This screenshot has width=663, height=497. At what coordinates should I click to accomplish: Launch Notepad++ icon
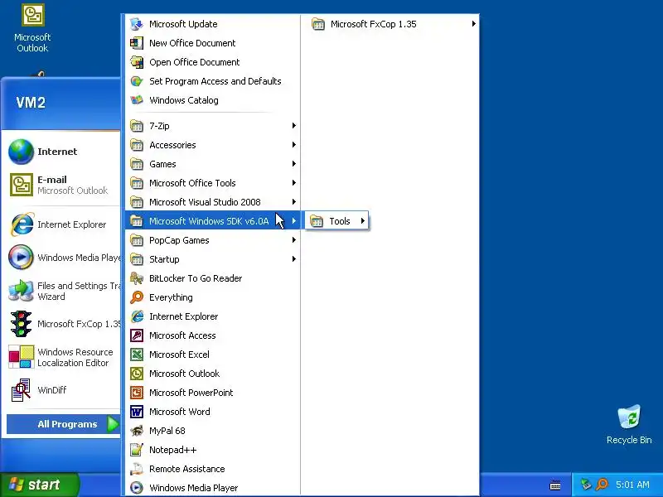(x=137, y=450)
